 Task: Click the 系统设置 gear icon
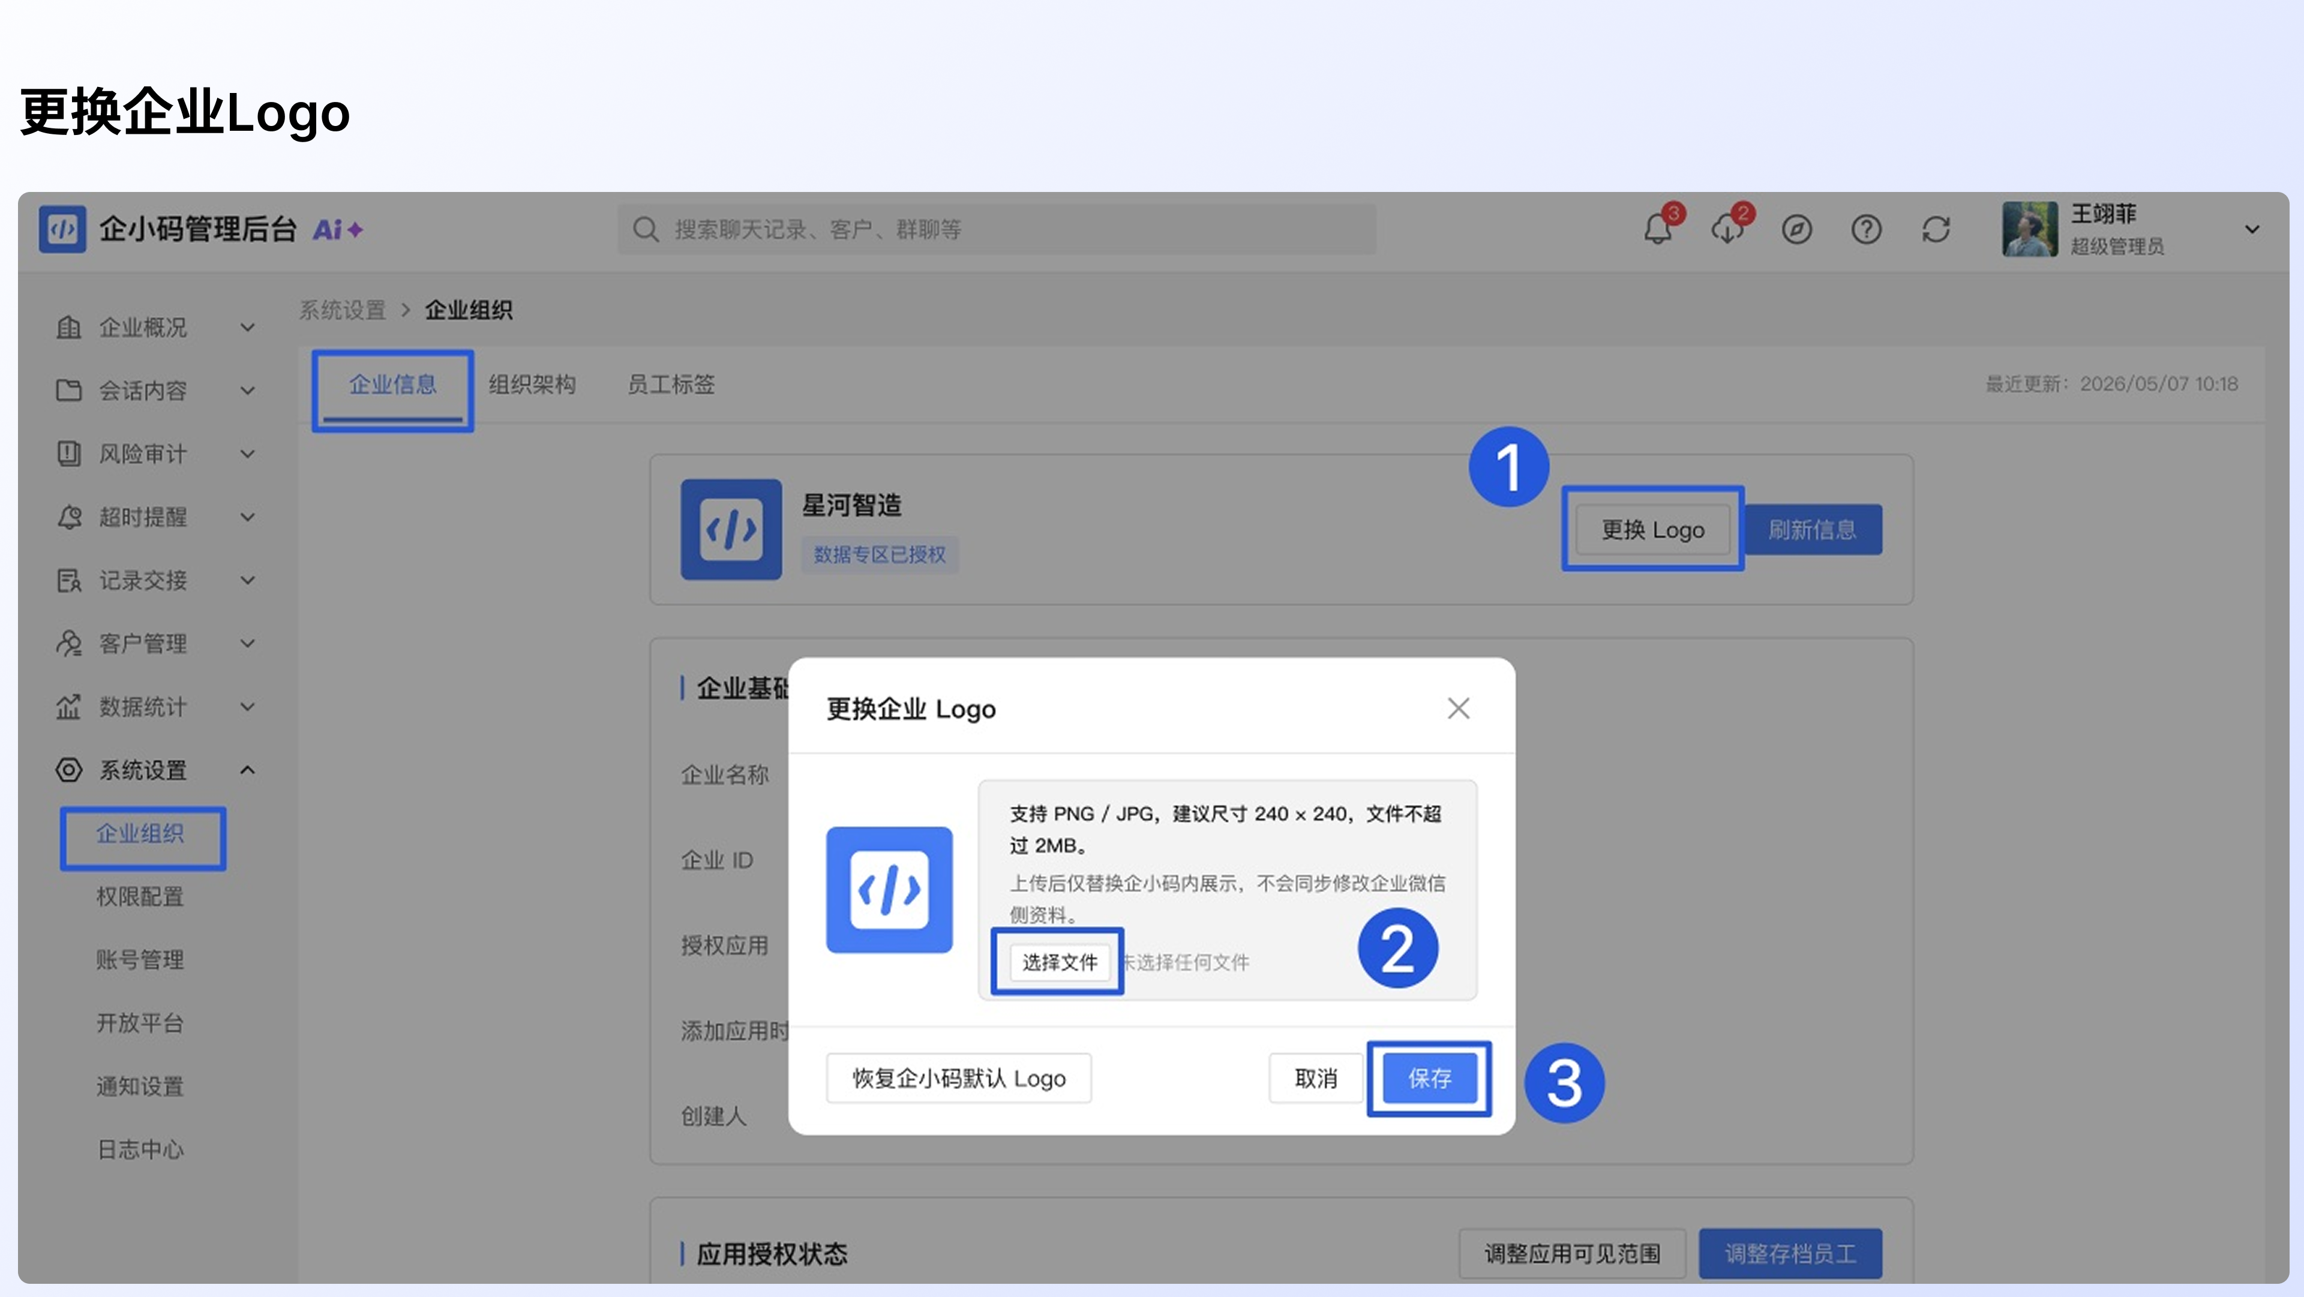[x=69, y=770]
